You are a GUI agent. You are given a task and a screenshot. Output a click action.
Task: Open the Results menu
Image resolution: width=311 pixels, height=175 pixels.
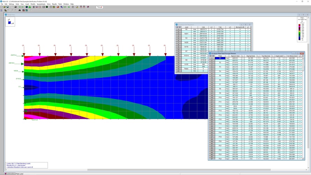click(54, 4)
